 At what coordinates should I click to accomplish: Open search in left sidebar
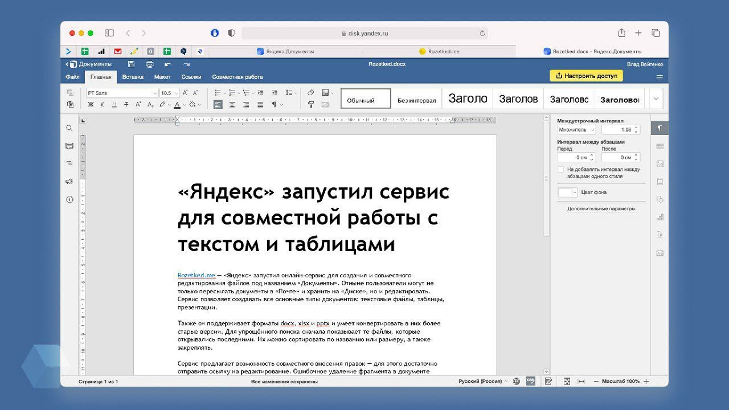[69, 128]
